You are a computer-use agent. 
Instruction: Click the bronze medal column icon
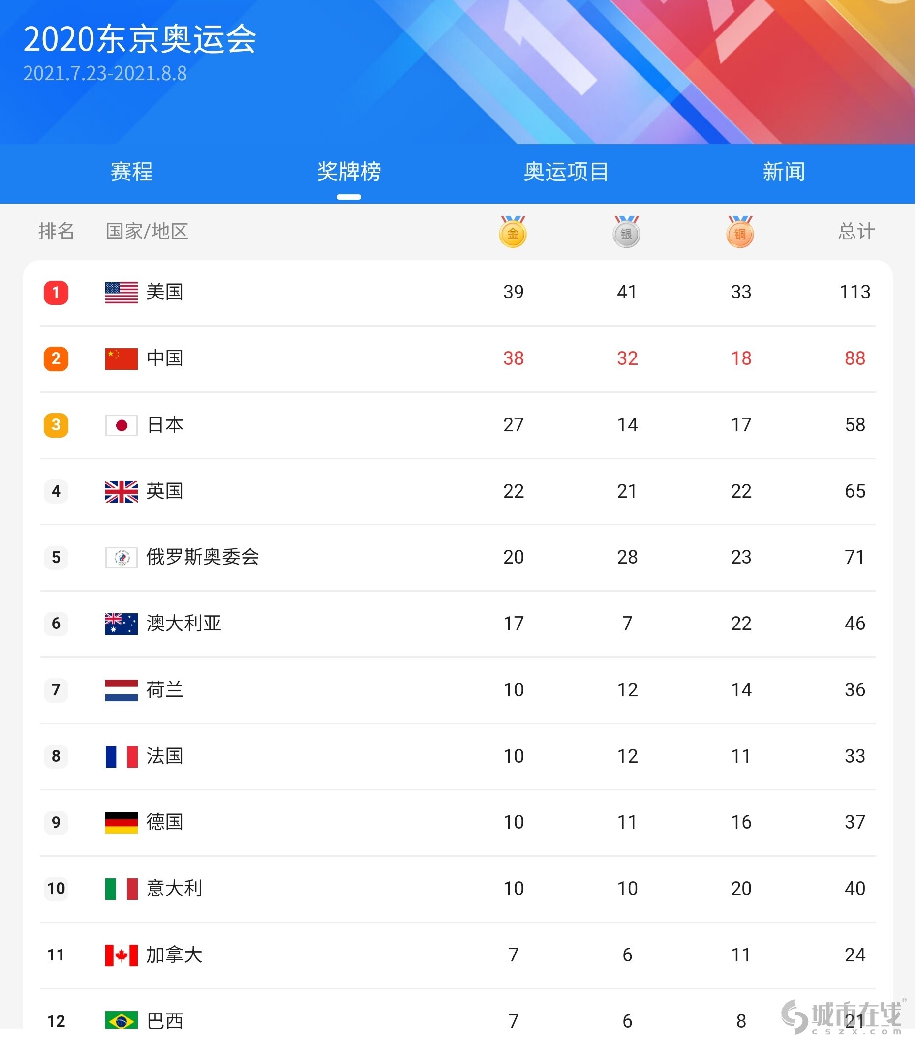coord(740,232)
